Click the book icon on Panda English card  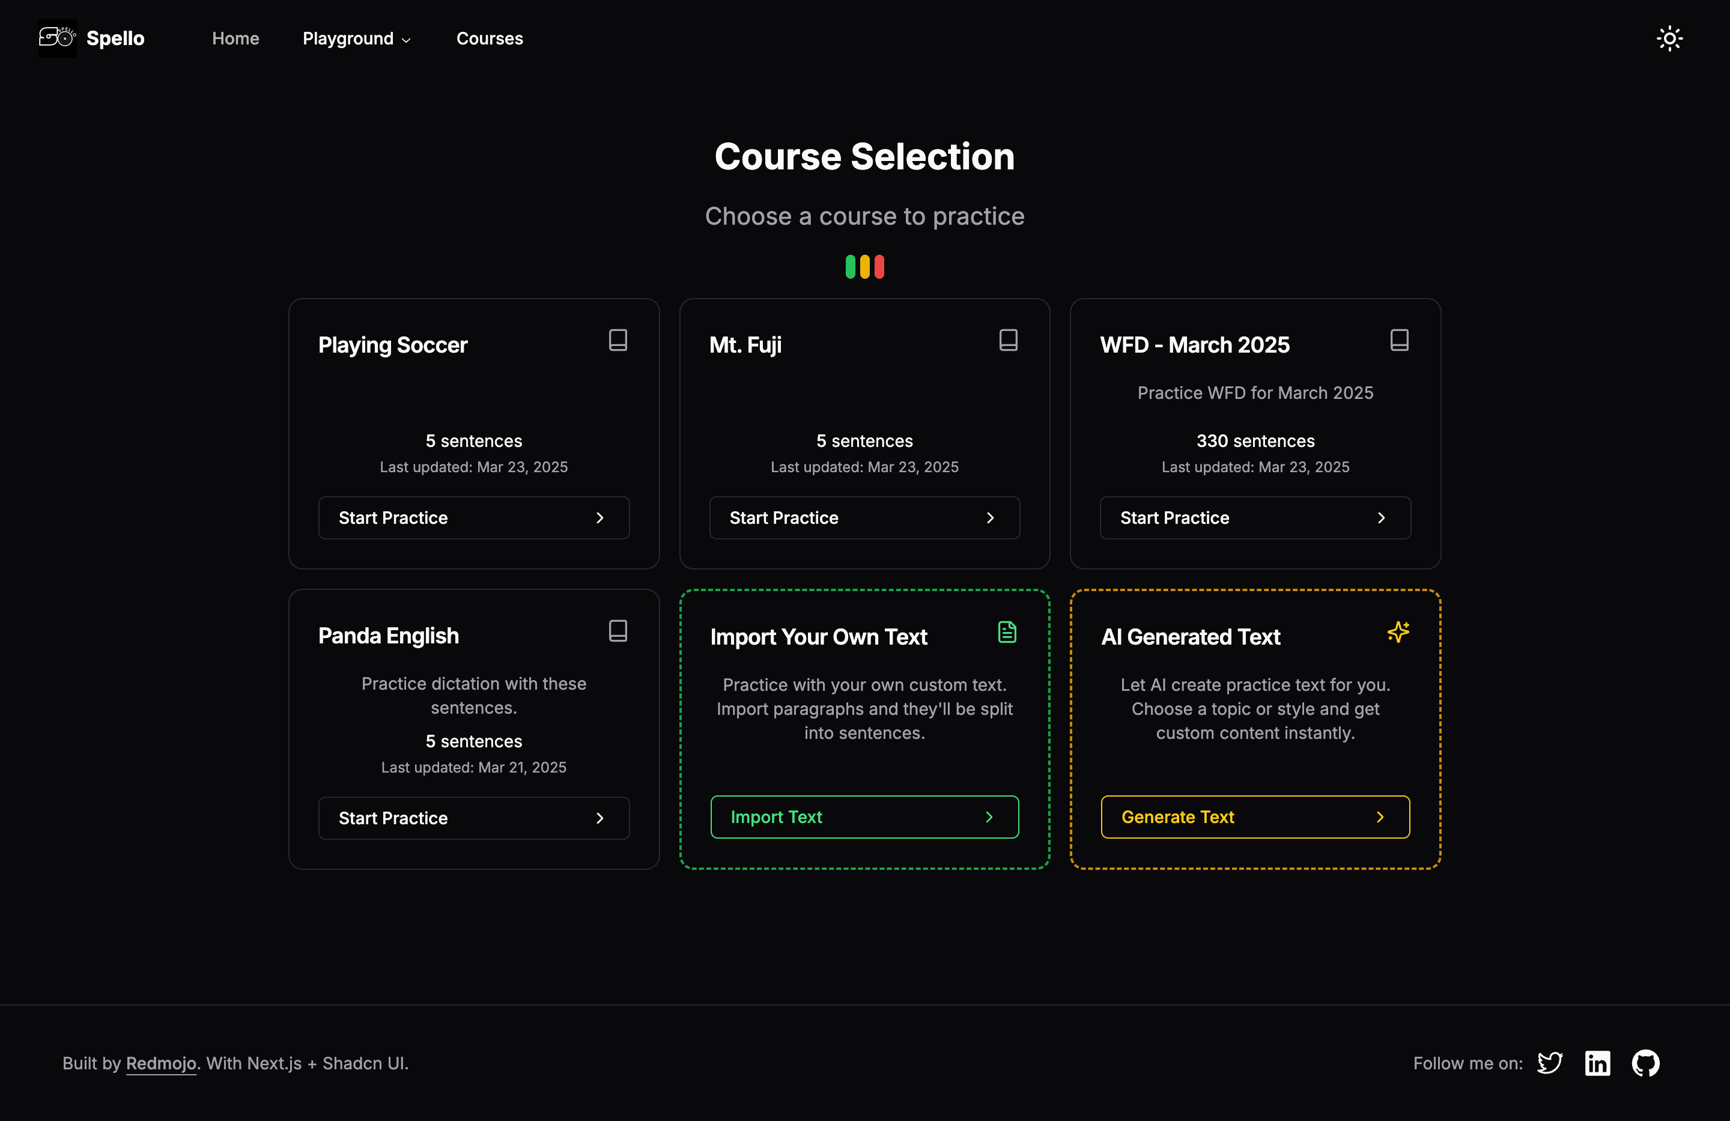click(x=618, y=631)
